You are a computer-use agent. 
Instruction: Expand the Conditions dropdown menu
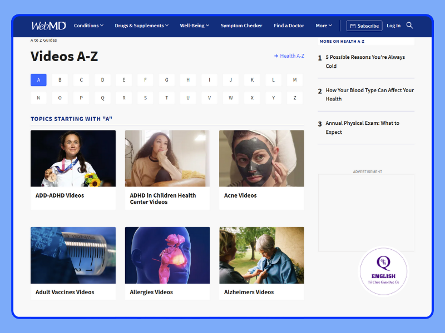click(88, 26)
